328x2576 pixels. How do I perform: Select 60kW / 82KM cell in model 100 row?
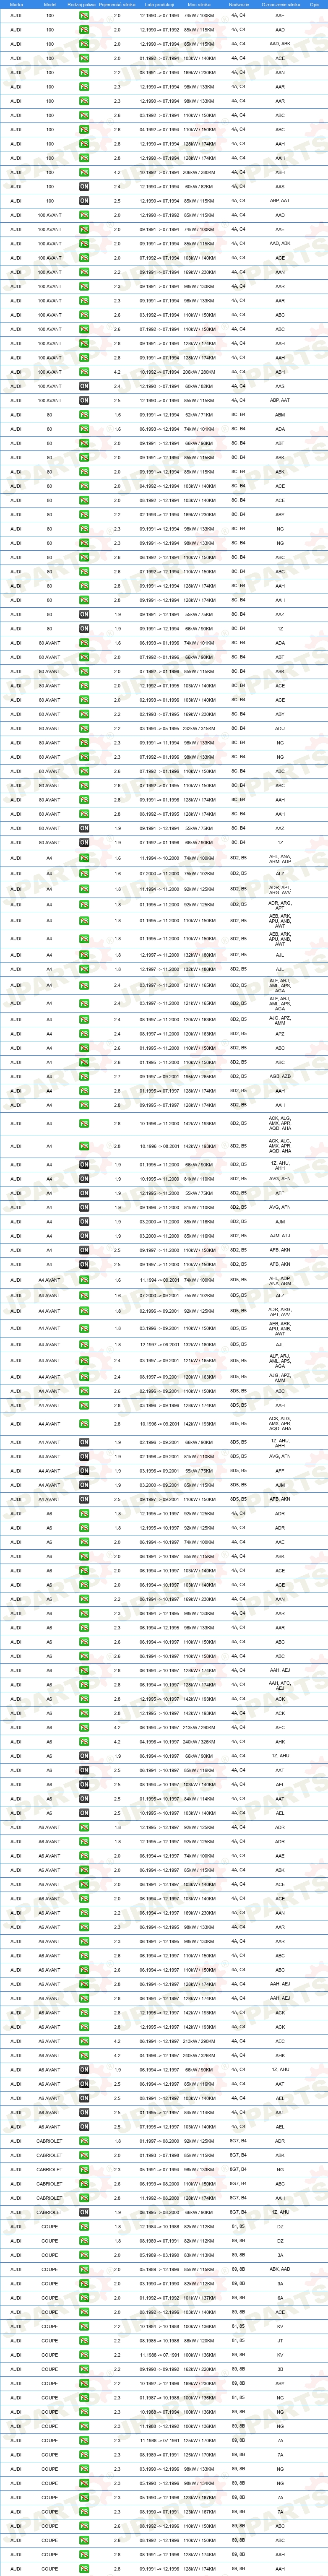click(x=198, y=187)
